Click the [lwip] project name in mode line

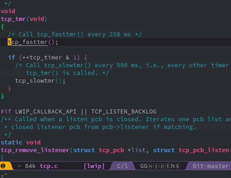point(94,166)
